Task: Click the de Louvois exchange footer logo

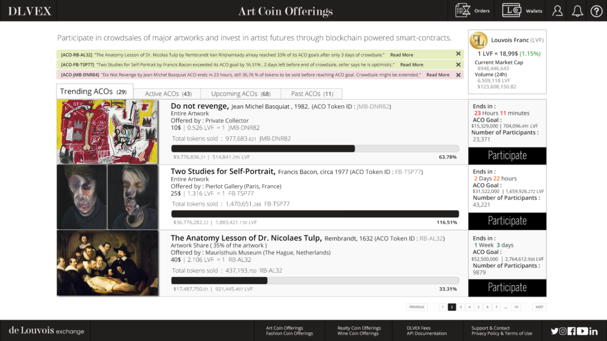Action: 46,330
